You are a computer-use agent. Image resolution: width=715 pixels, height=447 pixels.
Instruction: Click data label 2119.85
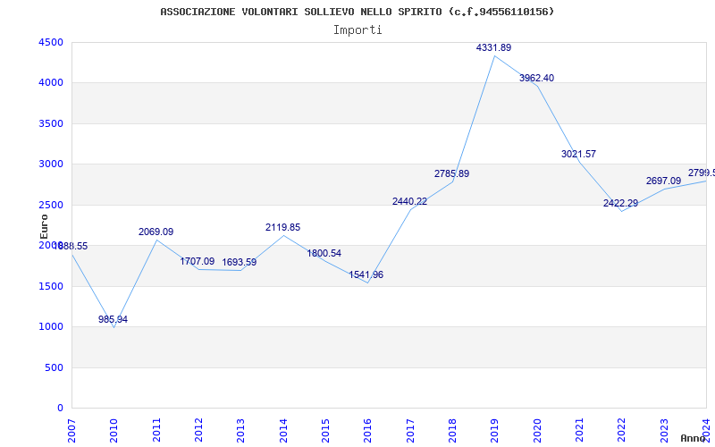coord(282,227)
